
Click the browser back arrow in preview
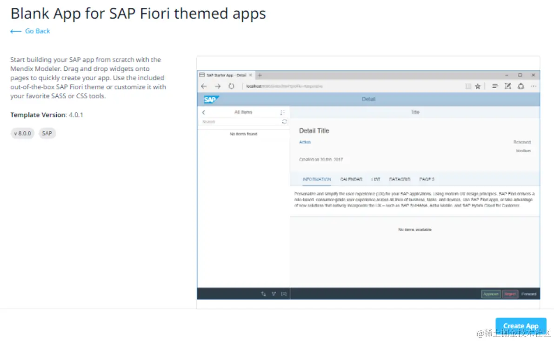click(x=204, y=86)
